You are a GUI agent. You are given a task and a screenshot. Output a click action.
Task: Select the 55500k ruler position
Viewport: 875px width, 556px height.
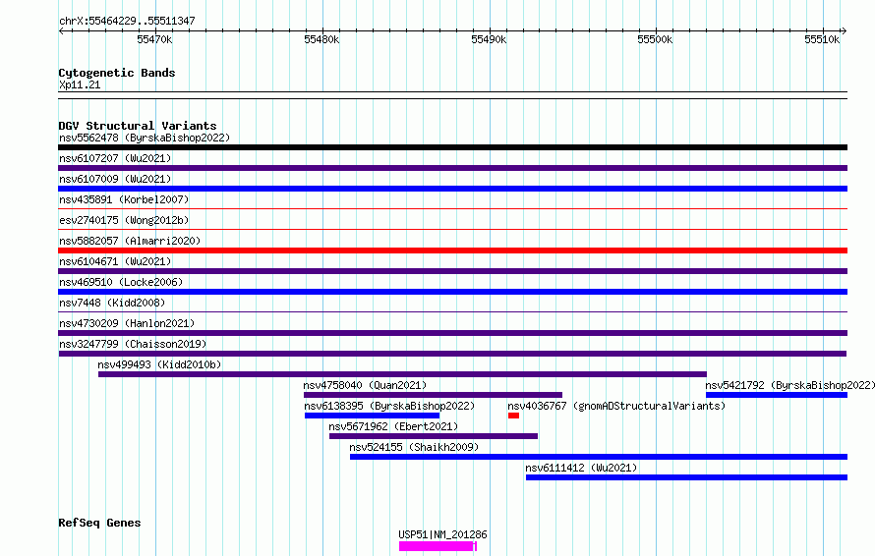[655, 39]
